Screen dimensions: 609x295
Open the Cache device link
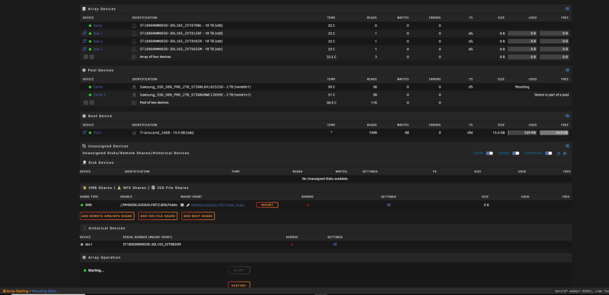point(98,87)
